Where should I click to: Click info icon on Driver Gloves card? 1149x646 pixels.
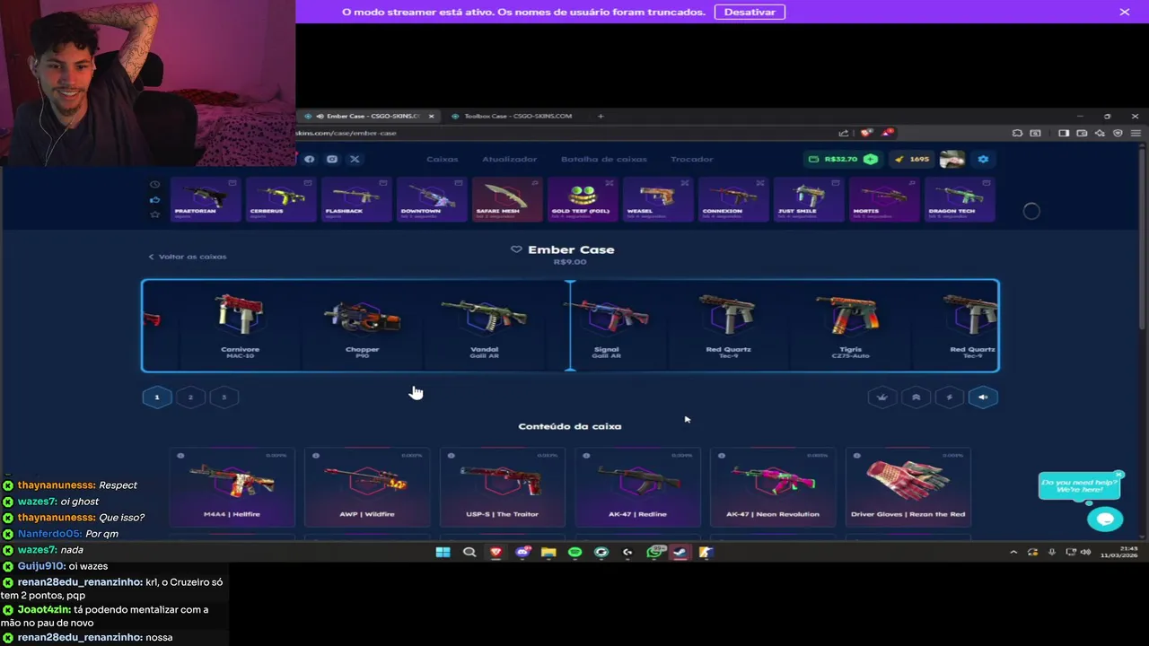(x=856, y=456)
